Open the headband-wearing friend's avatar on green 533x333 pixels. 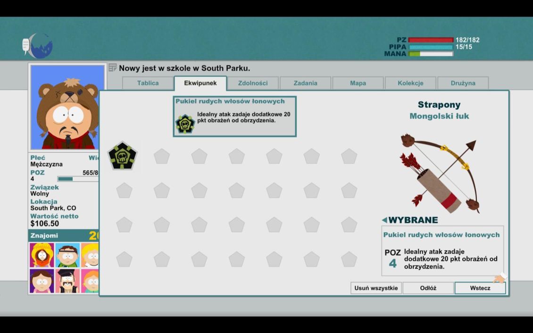[x=67, y=255]
